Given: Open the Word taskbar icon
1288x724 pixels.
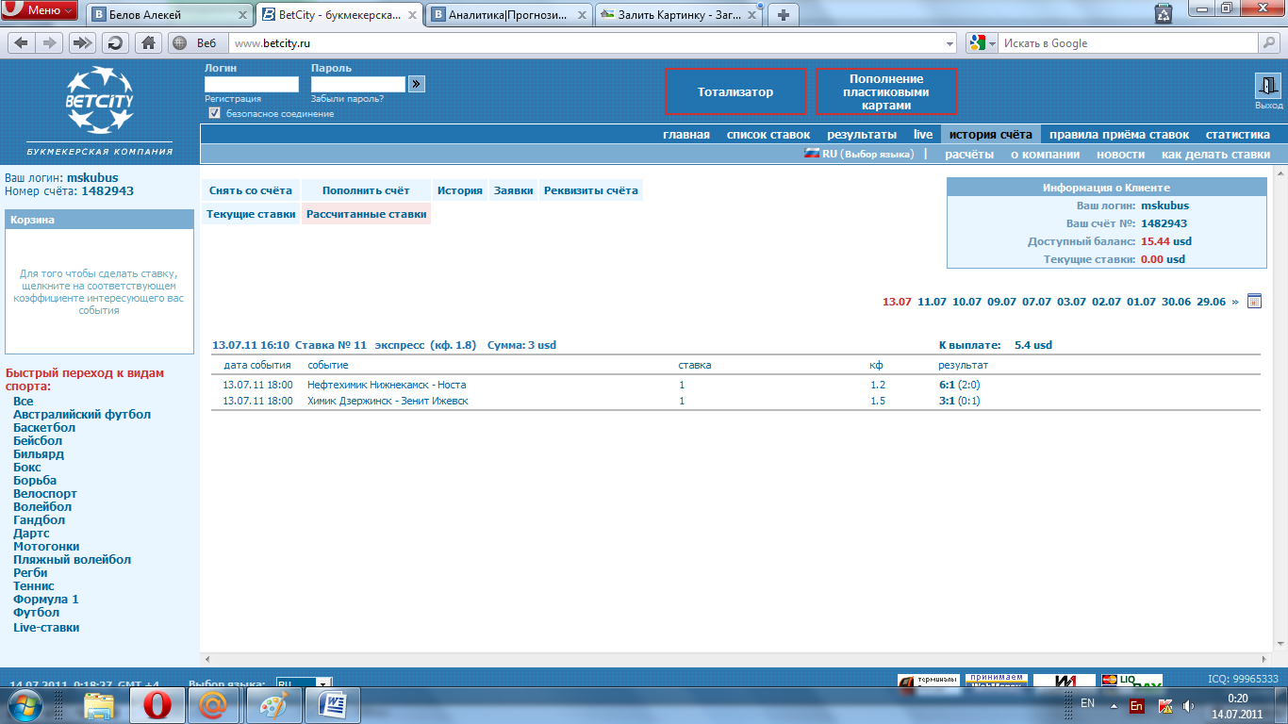Looking at the screenshot, I should point(333,705).
